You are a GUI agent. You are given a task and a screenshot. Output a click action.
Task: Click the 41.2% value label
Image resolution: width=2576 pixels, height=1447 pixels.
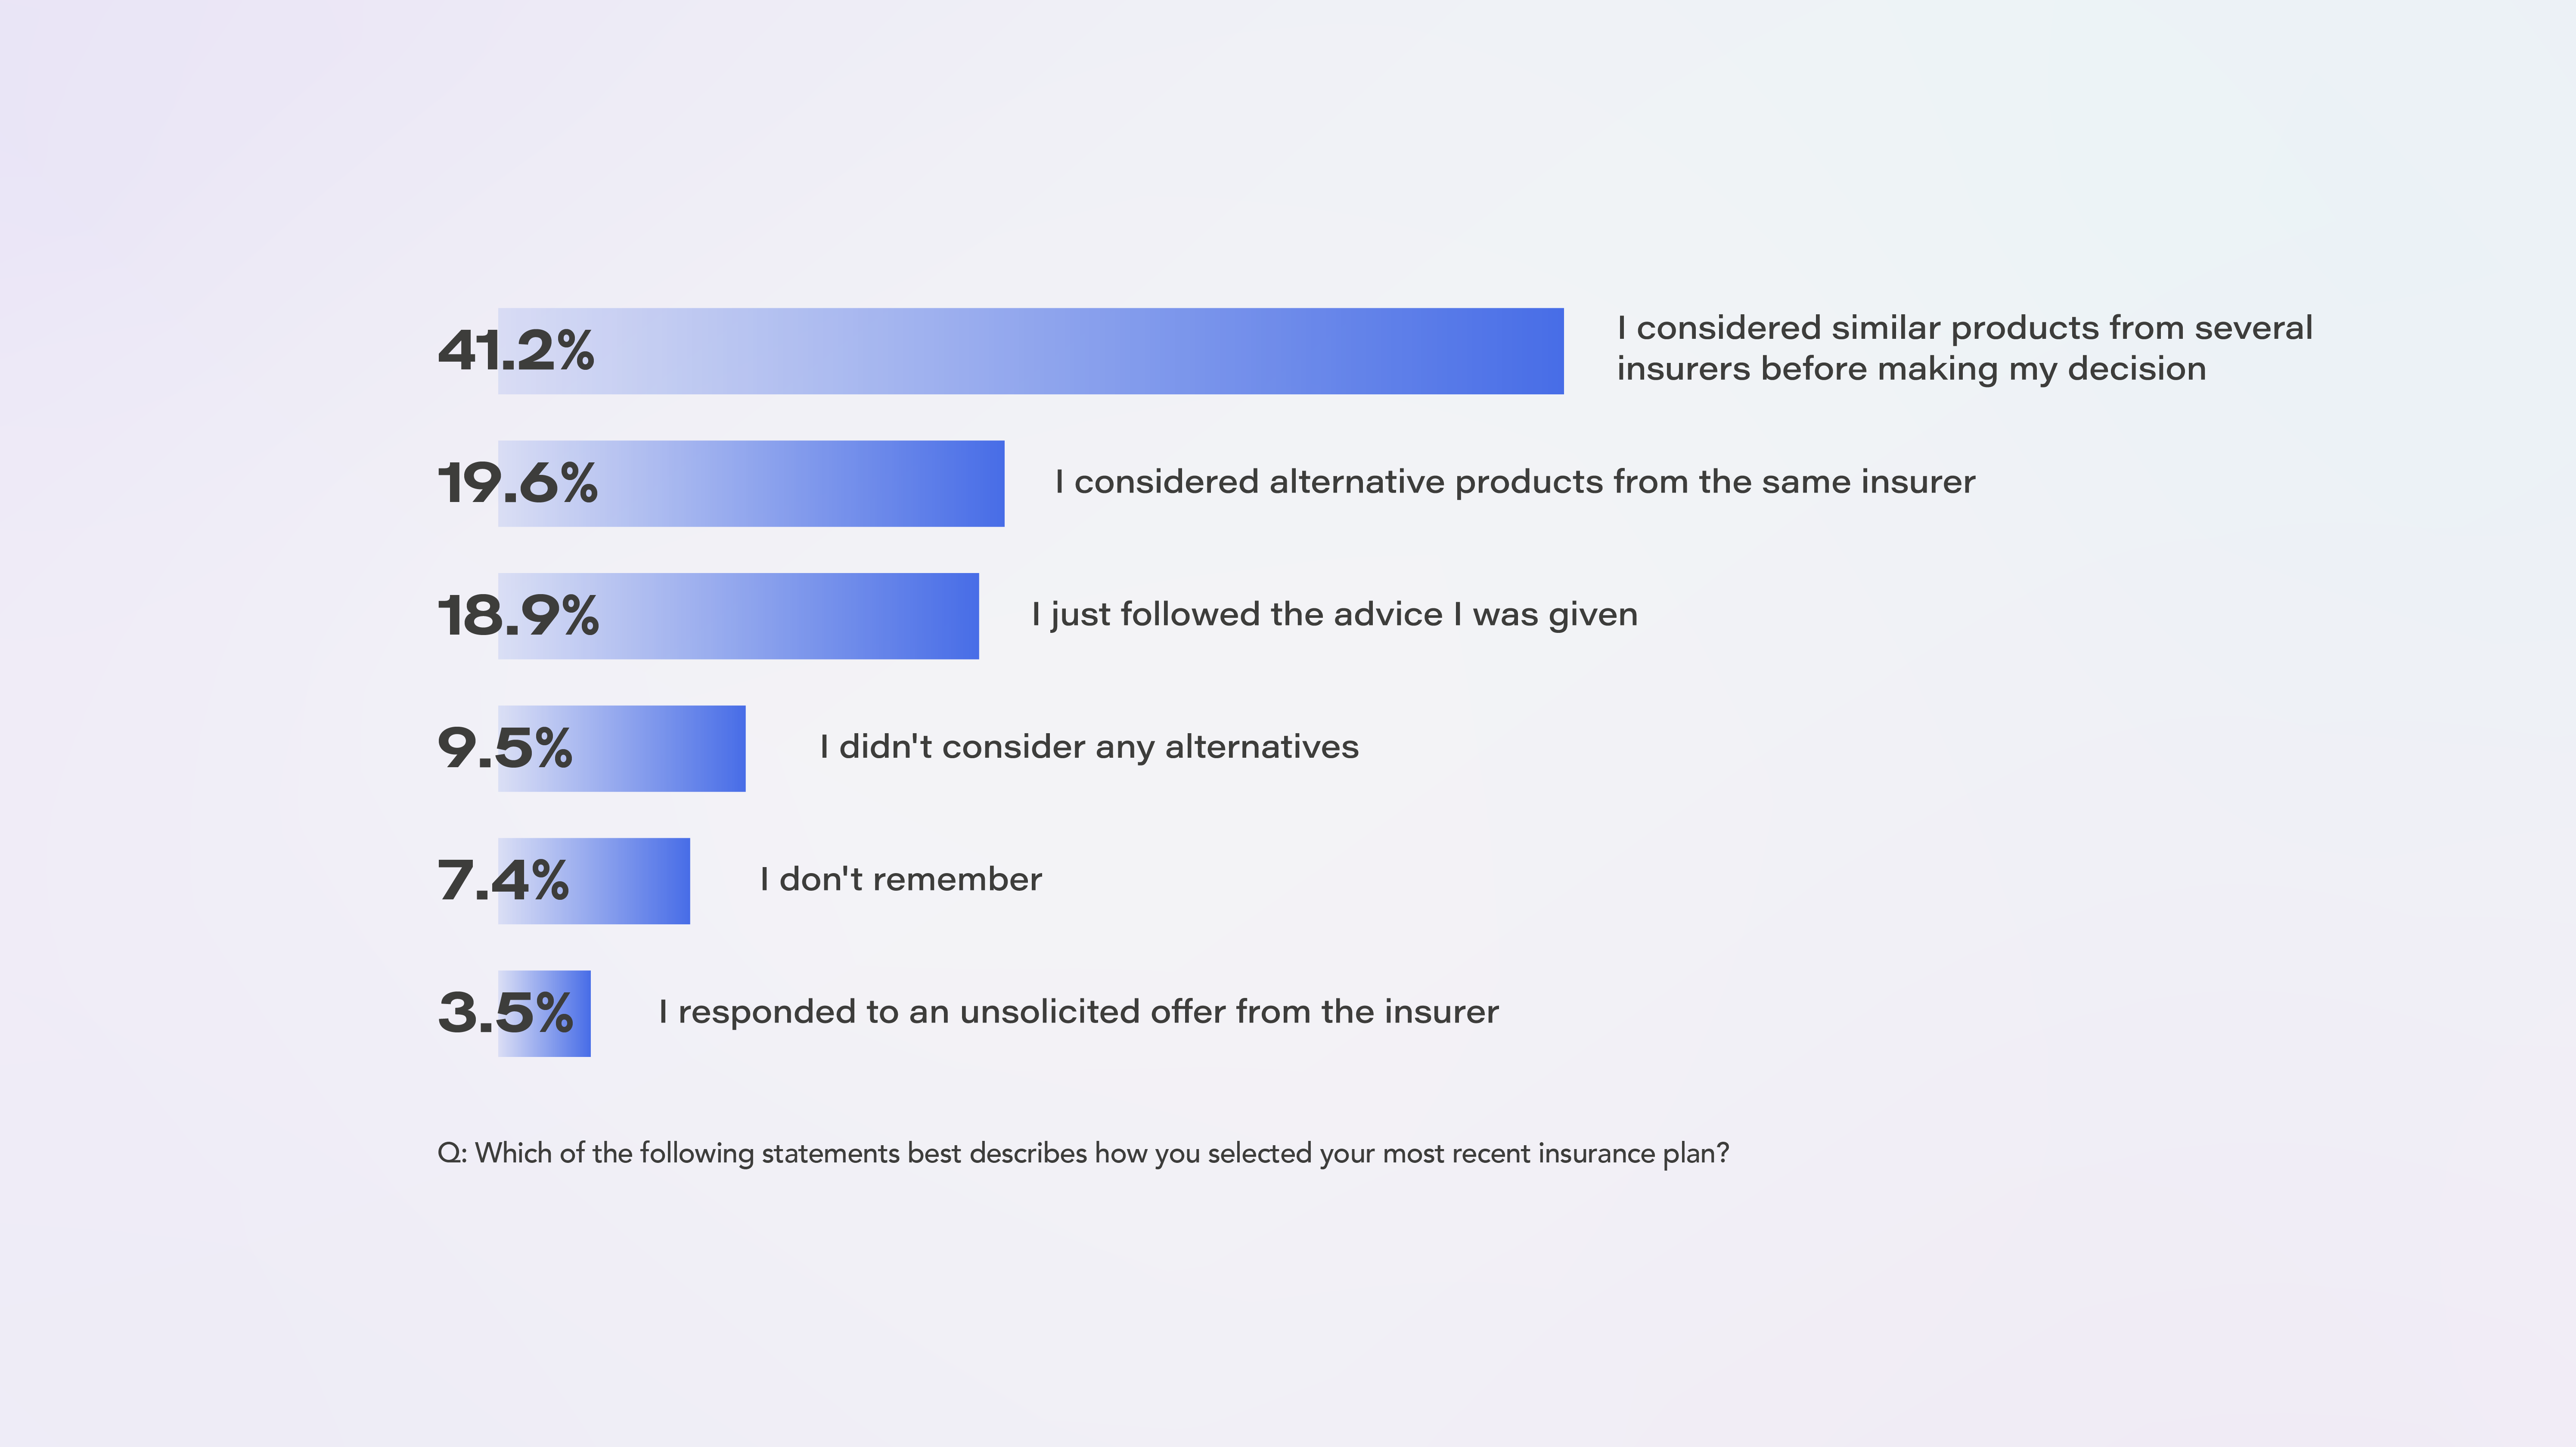(x=516, y=351)
